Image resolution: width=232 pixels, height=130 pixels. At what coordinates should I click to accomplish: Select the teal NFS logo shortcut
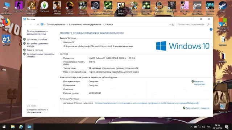pos(210,8)
